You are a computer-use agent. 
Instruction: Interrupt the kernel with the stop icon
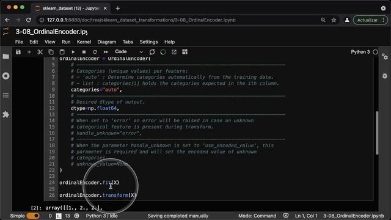84,52
